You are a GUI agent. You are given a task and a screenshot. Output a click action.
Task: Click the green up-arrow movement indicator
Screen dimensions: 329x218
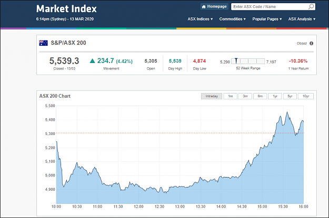[x=92, y=61]
